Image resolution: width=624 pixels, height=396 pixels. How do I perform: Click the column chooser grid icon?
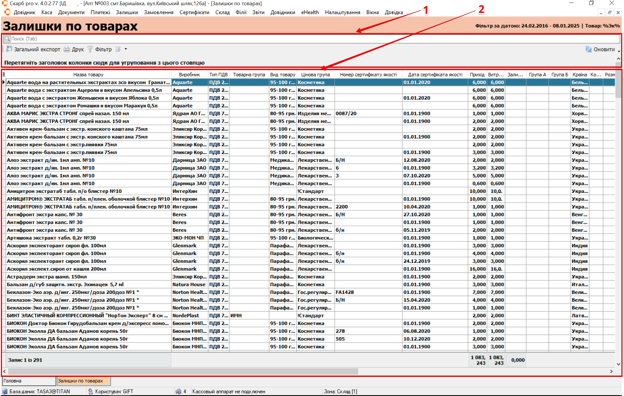click(x=4, y=75)
